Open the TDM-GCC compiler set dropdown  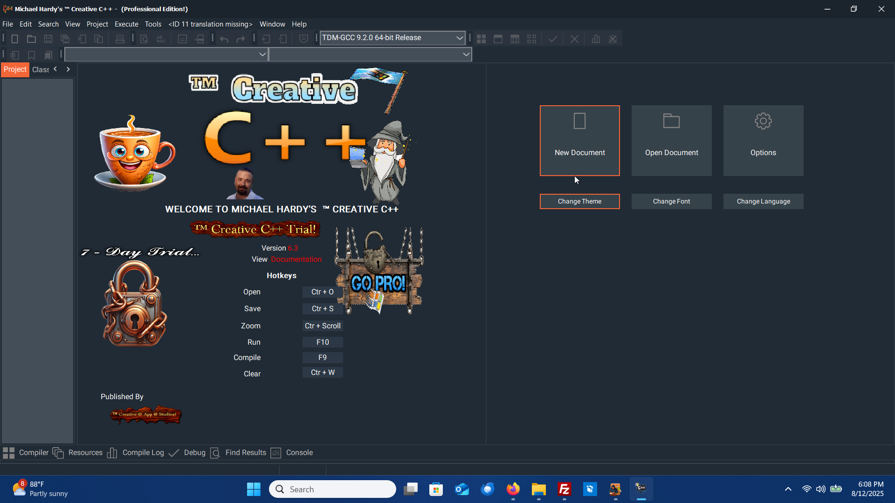pyautogui.click(x=459, y=38)
